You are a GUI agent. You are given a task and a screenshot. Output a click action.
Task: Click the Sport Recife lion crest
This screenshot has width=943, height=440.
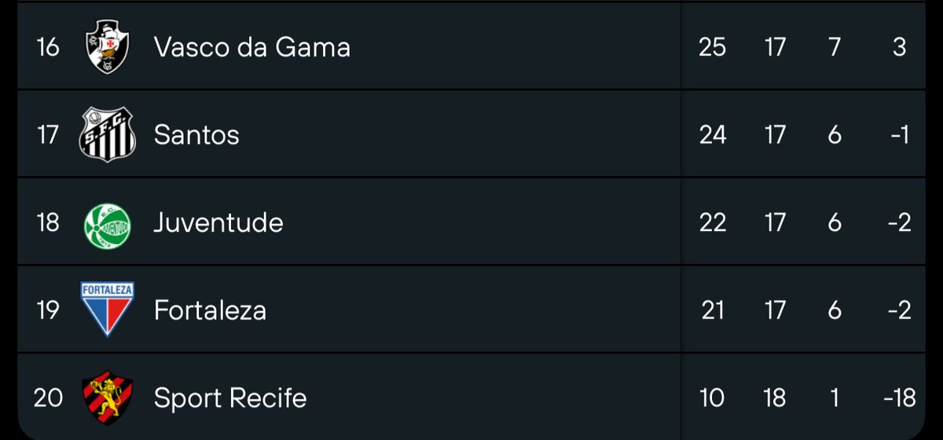[x=107, y=398]
